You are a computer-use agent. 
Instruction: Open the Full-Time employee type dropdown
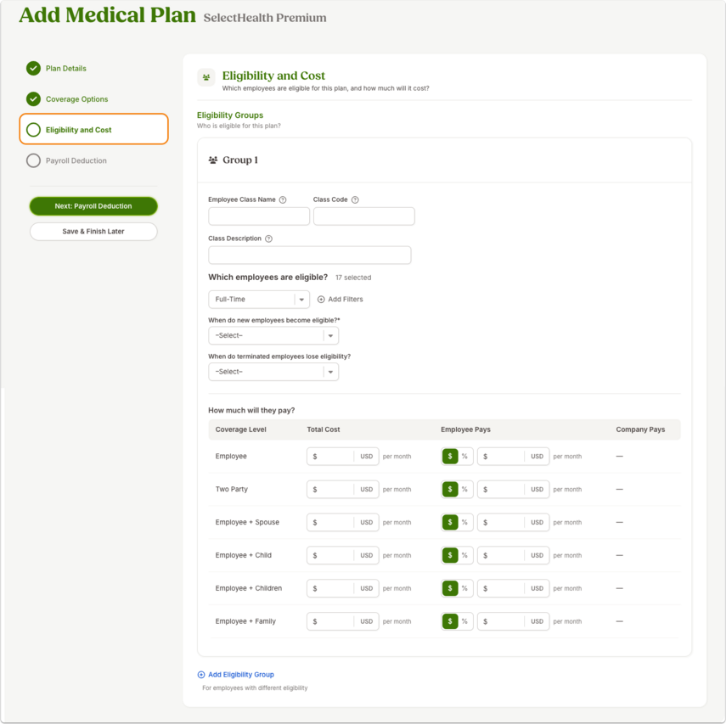[x=259, y=300]
